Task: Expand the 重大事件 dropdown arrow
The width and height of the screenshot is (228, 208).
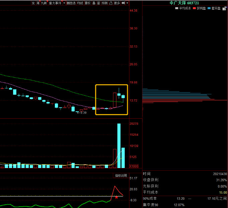Action: (64, 3)
